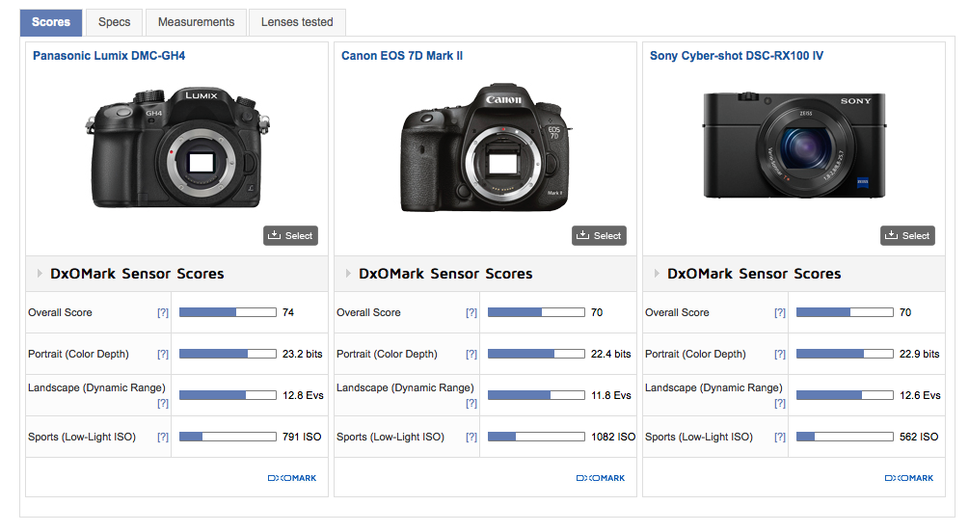Open Sony Cyber-shot DSC-RX100 IV title link
Screen dimensions: 969x532
click(x=736, y=56)
